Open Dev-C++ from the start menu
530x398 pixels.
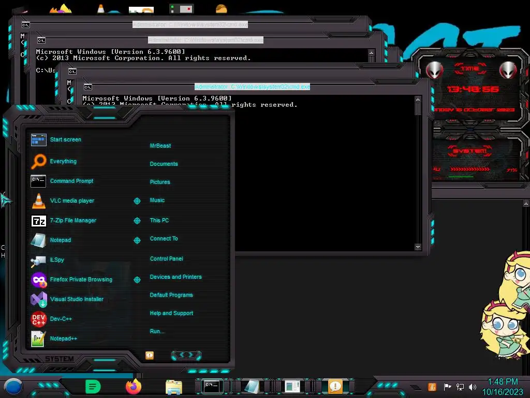(x=51, y=319)
